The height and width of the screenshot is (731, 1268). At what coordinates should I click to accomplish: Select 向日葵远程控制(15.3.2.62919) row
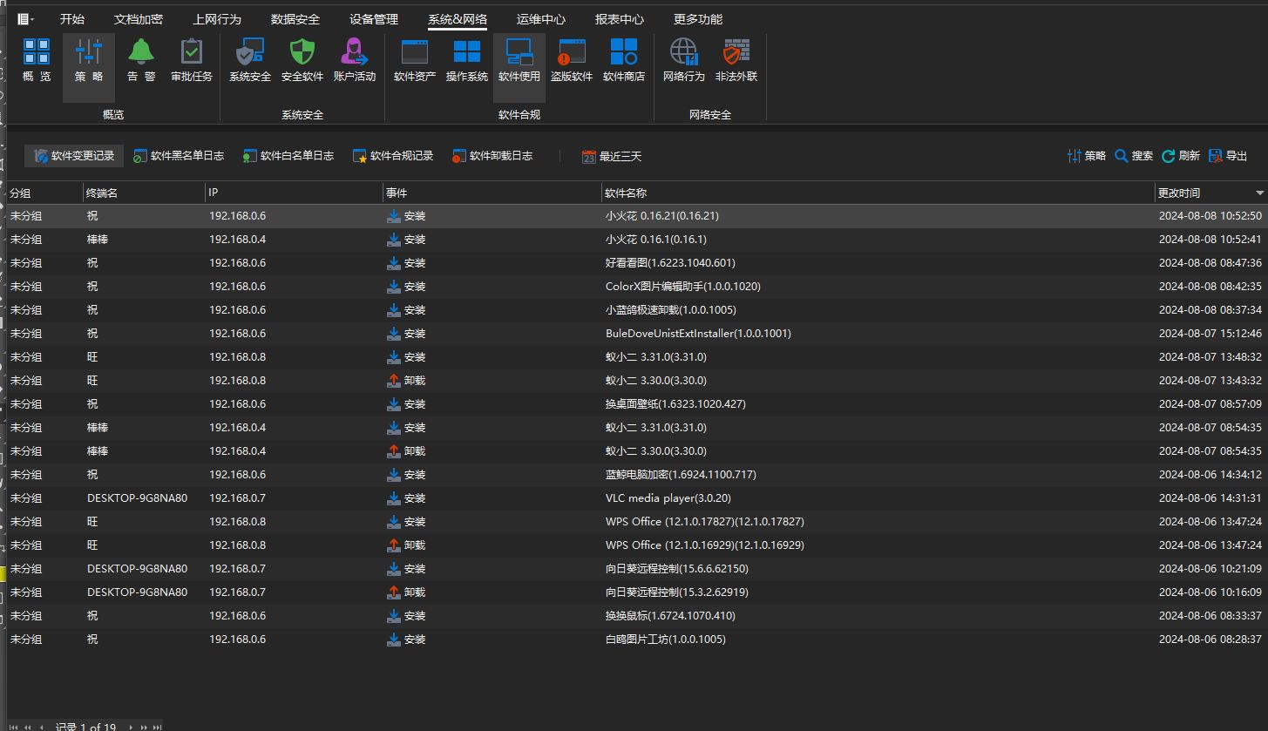click(637, 592)
